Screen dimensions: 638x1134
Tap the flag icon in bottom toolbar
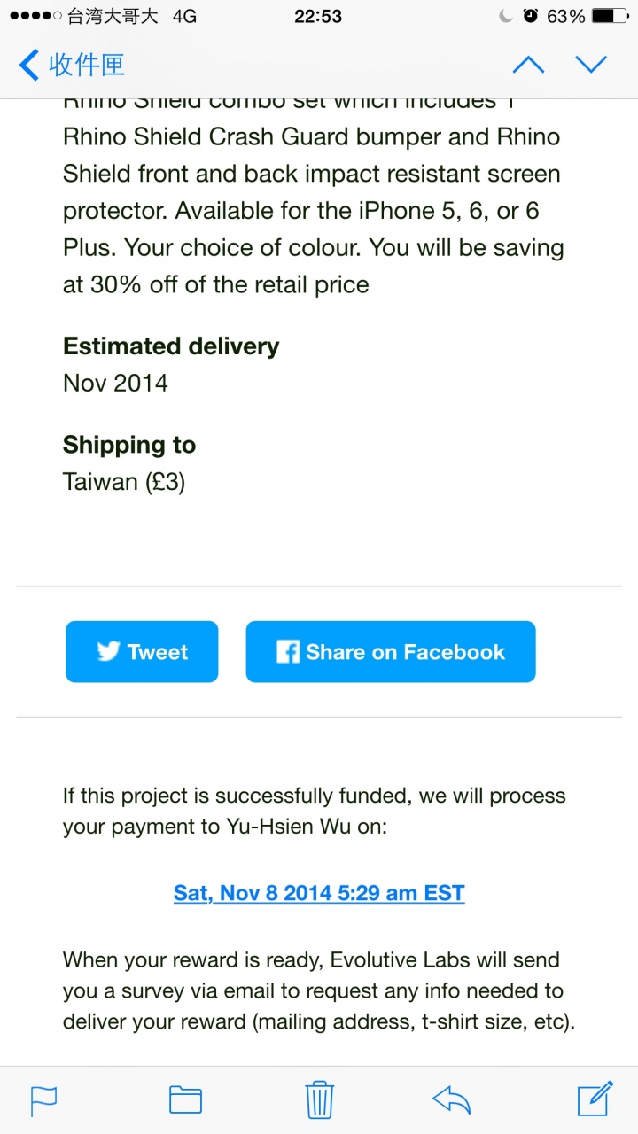pyautogui.click(x=43, y=1099)
